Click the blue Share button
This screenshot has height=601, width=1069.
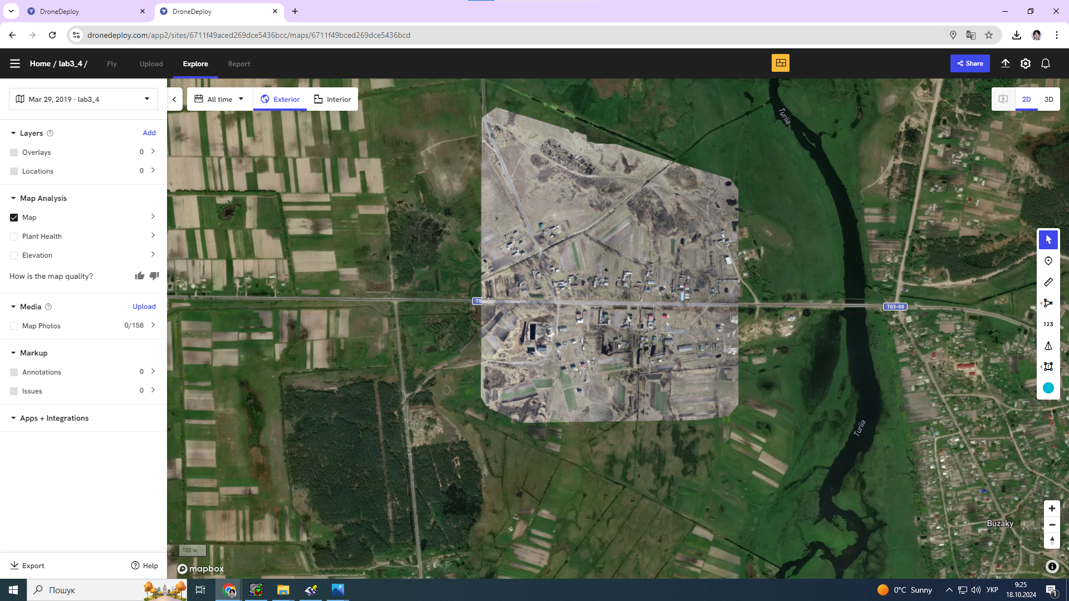[970, 63]
